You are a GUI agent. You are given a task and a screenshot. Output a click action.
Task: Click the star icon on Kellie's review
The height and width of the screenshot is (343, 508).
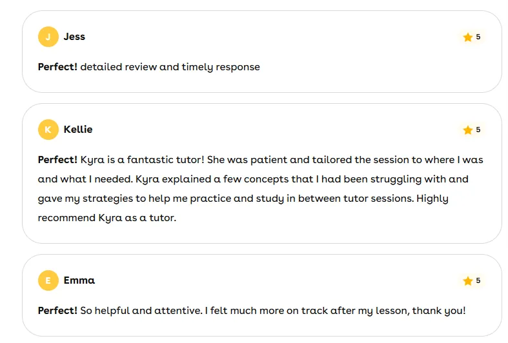[x=468, y=130]
